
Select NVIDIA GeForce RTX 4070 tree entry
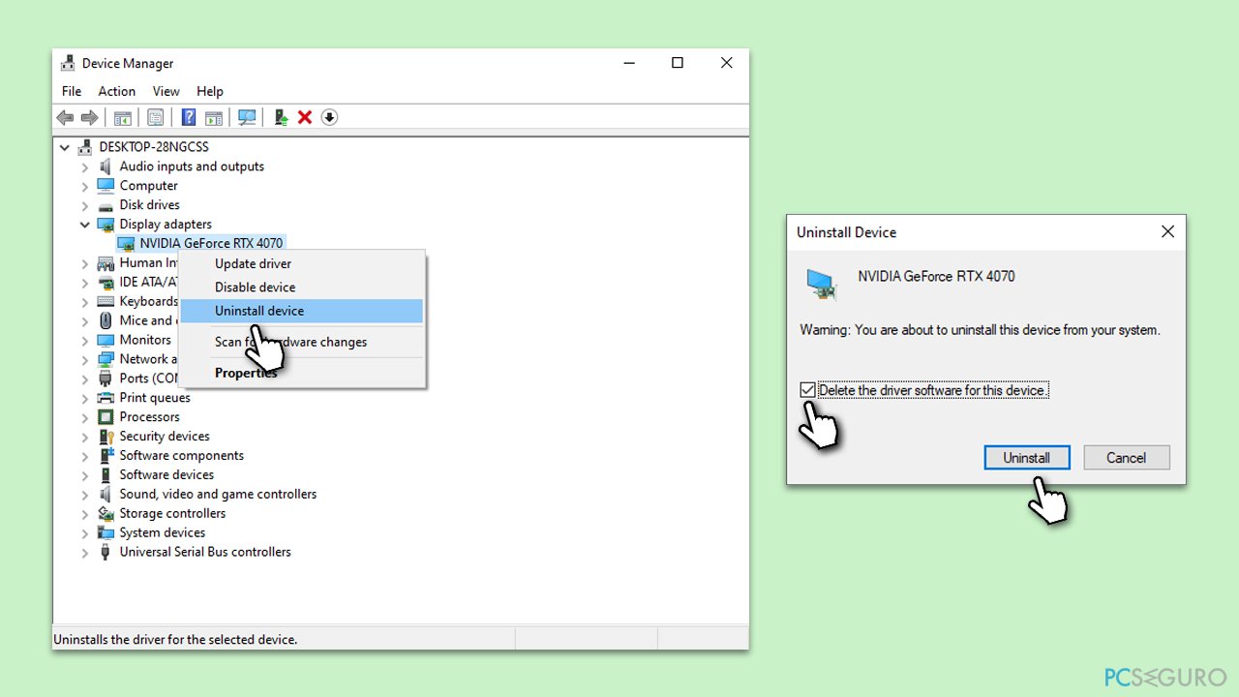tap(211, 243)
